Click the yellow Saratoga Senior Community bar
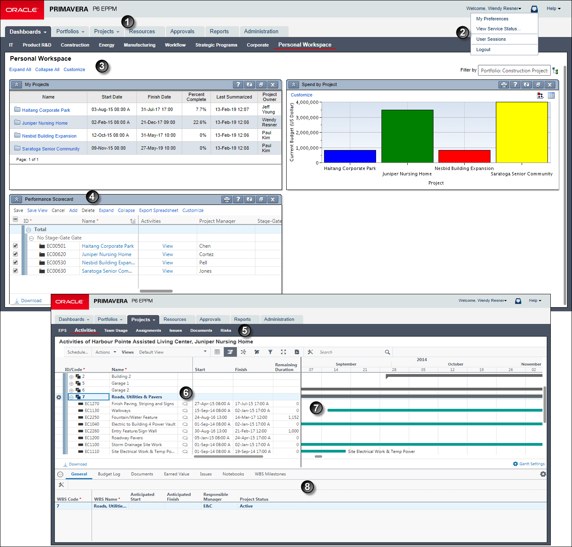The width and height of the screenshot is (572, 547). [522, 132]
